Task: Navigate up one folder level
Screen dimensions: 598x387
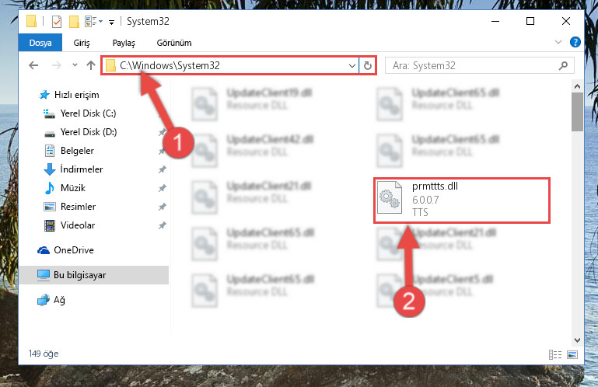Action: point(91,65)
